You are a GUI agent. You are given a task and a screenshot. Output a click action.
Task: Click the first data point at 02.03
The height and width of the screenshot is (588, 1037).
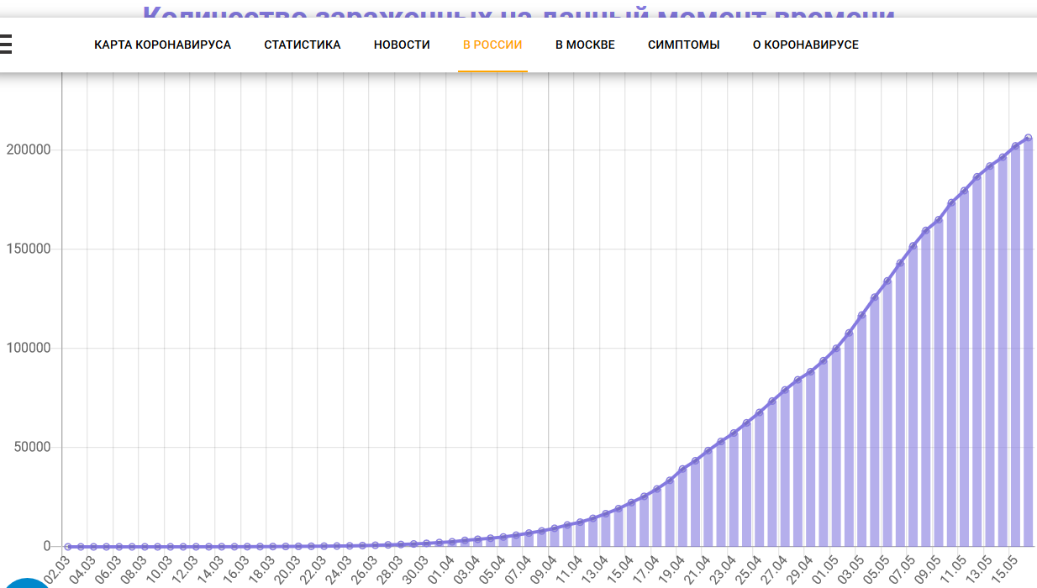tap(68, 547)
